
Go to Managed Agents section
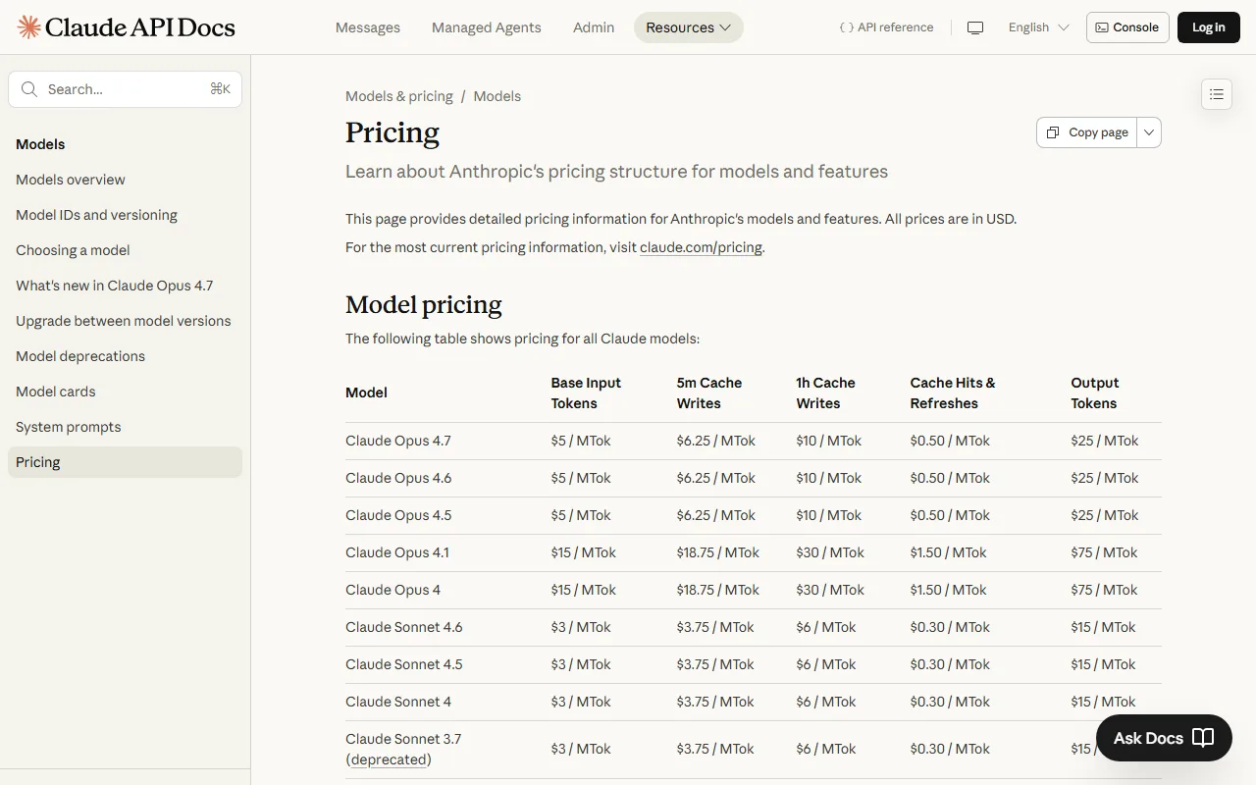click(x=487, y=27)
